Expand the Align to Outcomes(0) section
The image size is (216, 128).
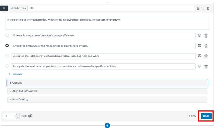[x=107, y=91]
